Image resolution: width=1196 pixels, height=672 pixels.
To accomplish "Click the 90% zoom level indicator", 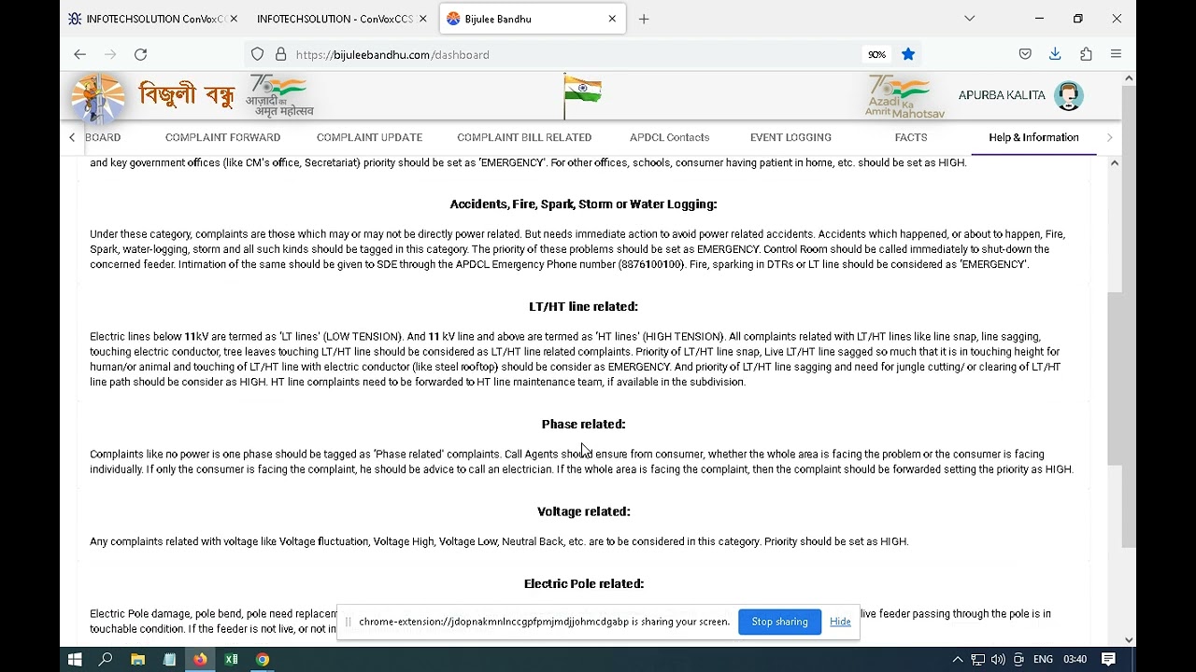I will click(876, 54).
